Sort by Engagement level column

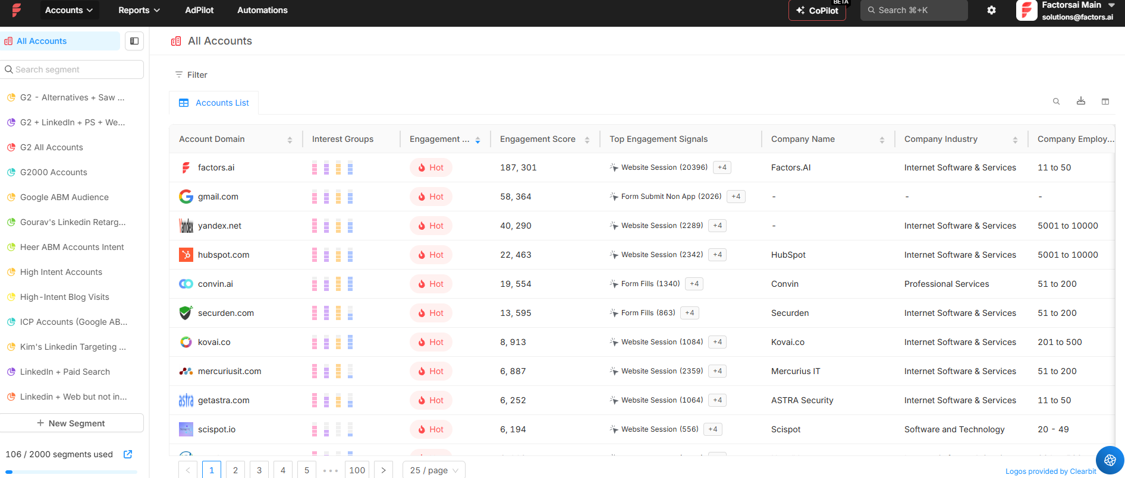[x=477, y=140]
